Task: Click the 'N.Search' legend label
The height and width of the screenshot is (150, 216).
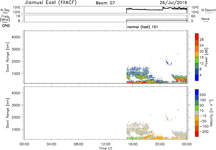Action: pyautogui.click(x=208, y=10)
